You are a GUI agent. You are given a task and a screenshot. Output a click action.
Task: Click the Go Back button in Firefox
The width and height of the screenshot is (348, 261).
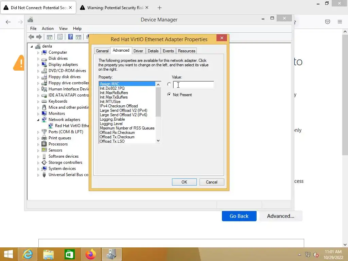click(239, 216)
